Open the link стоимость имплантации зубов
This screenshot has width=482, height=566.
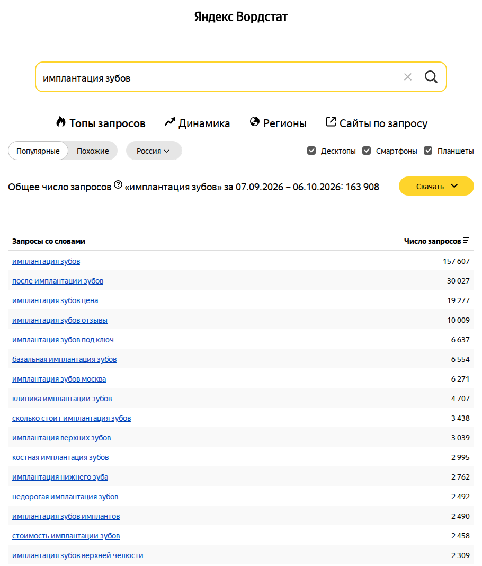point(66,536)
